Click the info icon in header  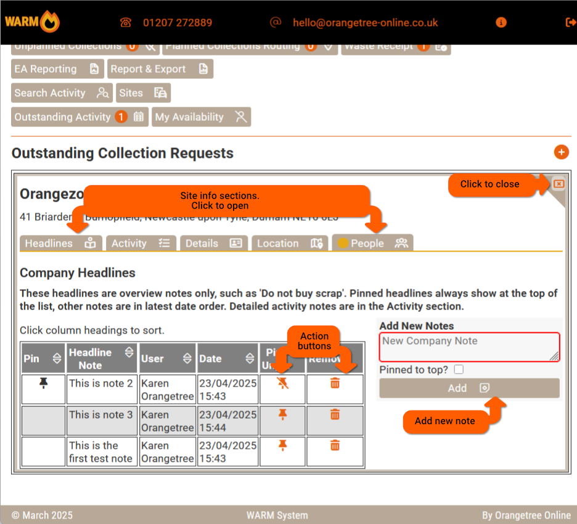501,22
